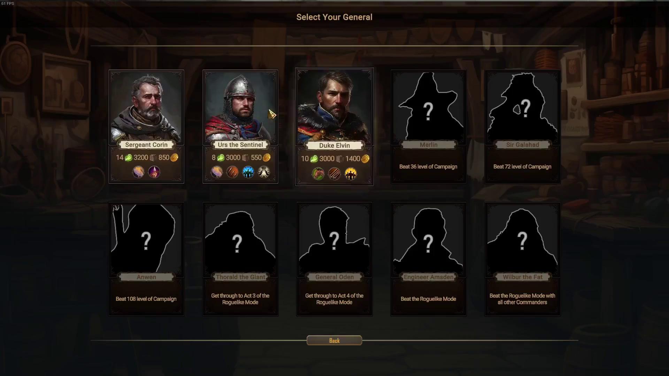Click the Thorald the Giant name label
Viewport: 669px width, 376px height.
point(240,277)
